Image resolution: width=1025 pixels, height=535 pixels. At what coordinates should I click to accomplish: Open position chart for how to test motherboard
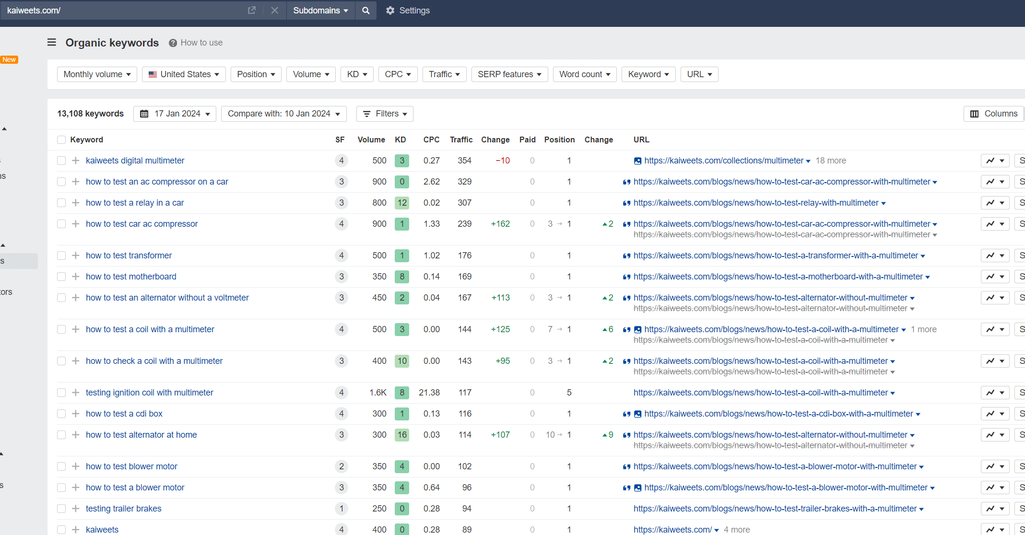(x=995, y=277)
